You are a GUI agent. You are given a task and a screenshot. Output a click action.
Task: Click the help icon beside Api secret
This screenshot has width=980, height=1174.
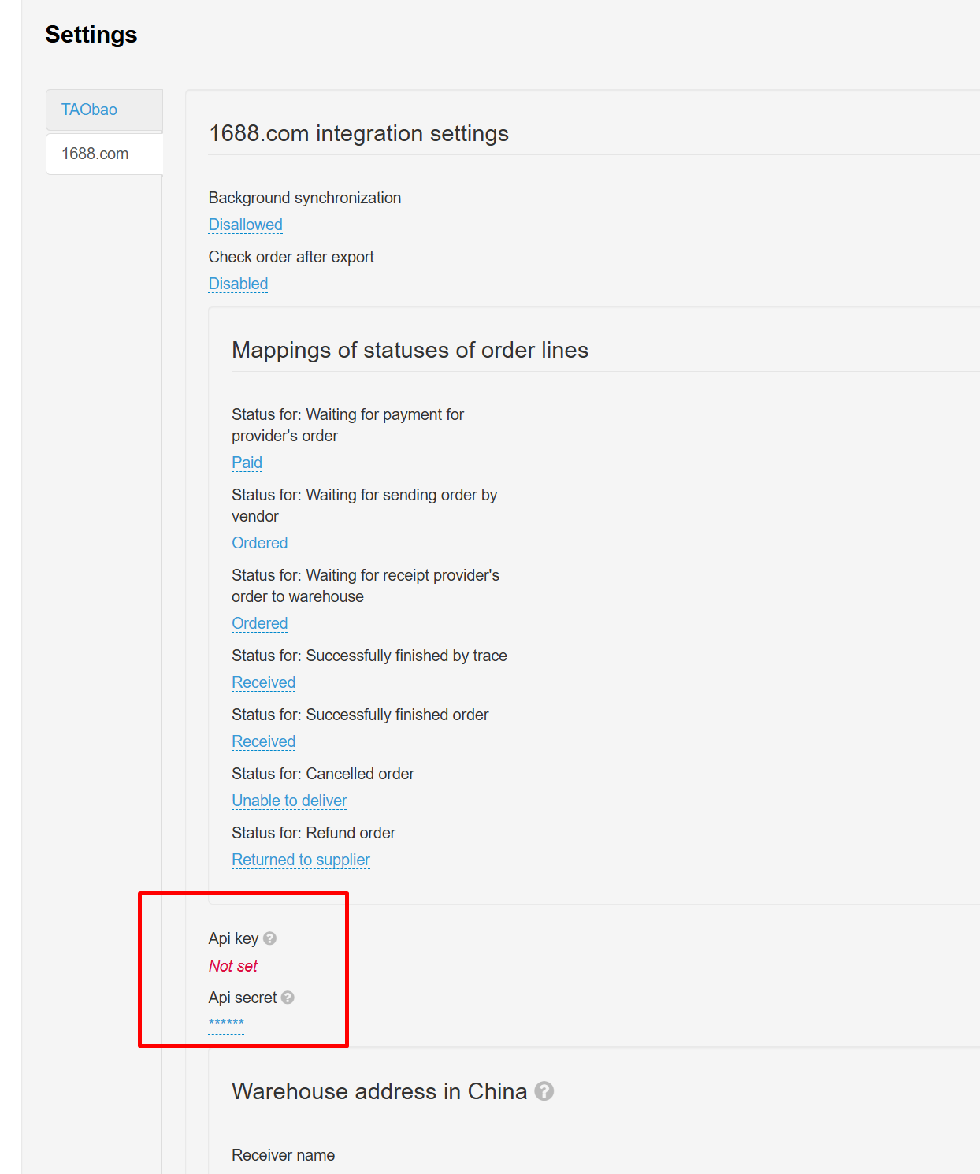tap(288, 998)
